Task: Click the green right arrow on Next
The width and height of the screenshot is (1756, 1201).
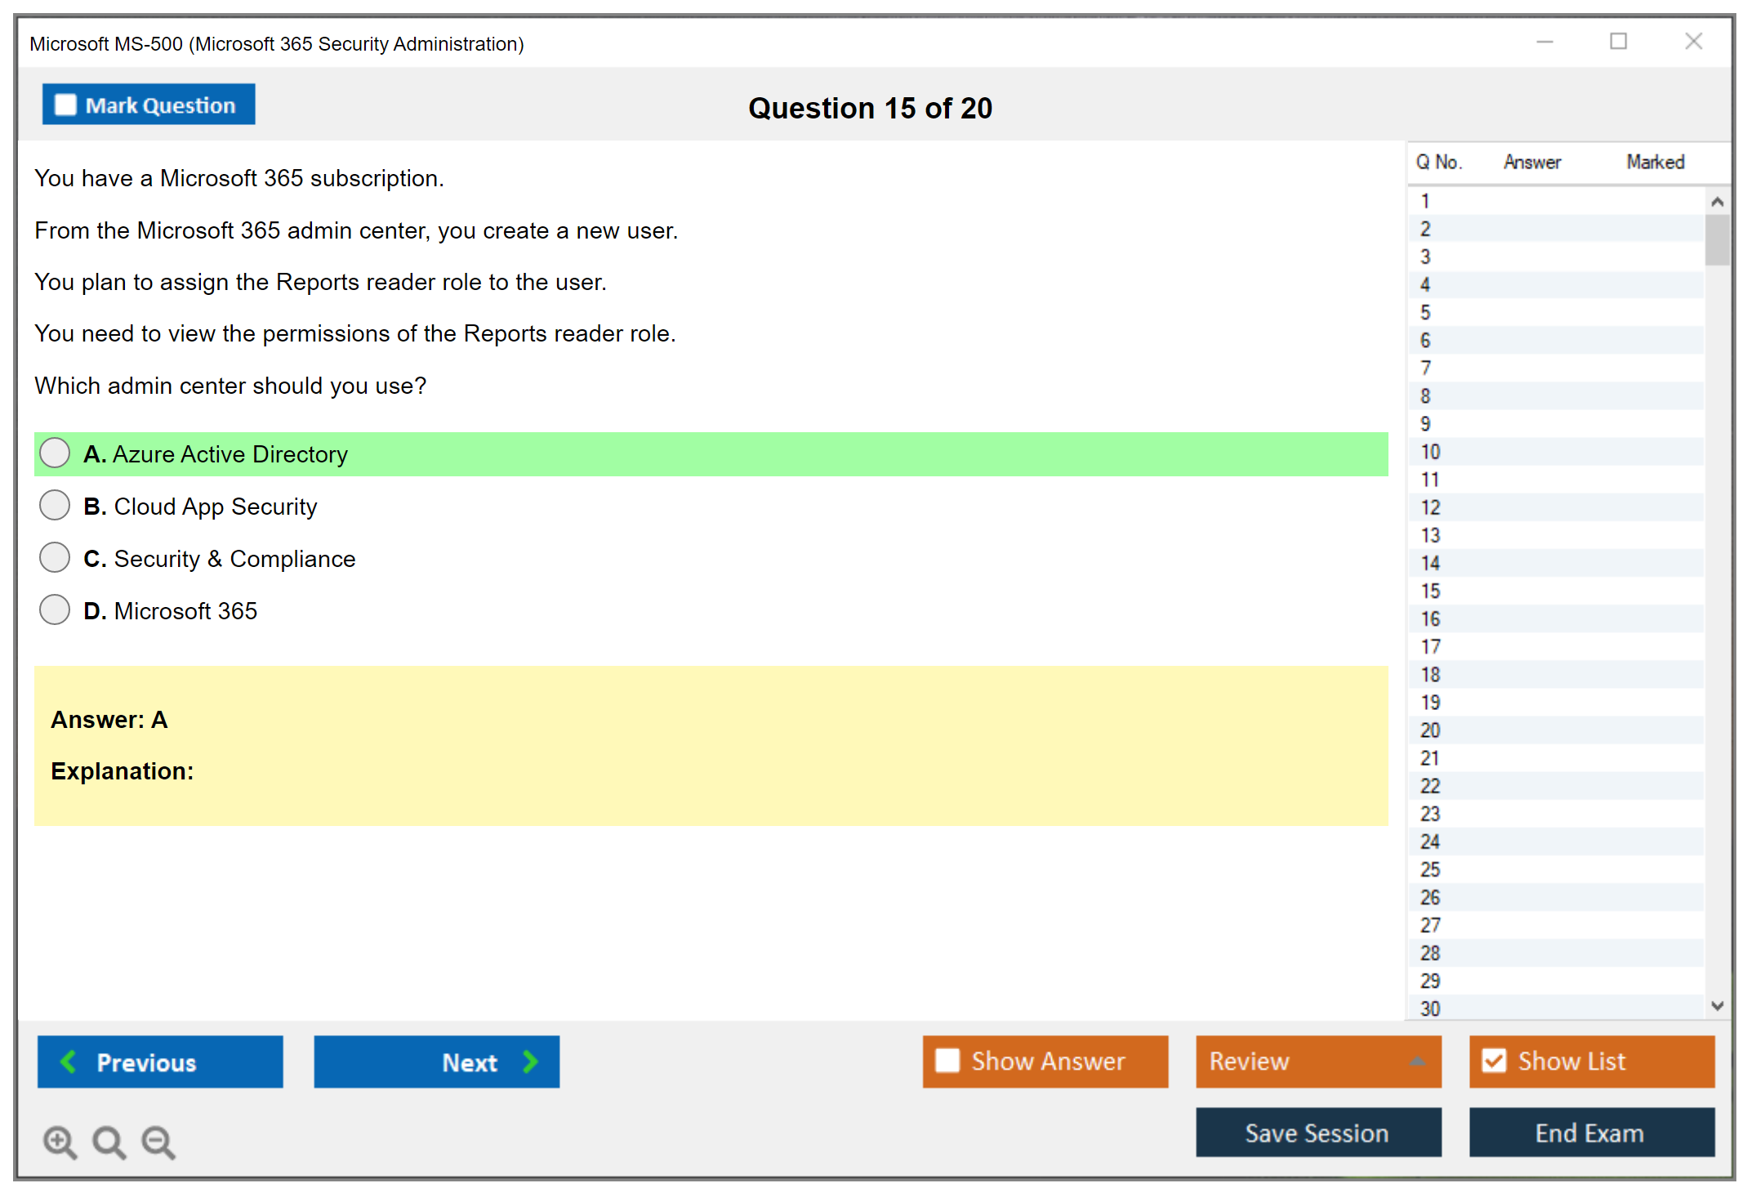Action: tap(530, 1061)
